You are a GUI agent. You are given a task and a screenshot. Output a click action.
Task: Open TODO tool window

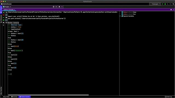pyautogui.click(x=6, y=97)
